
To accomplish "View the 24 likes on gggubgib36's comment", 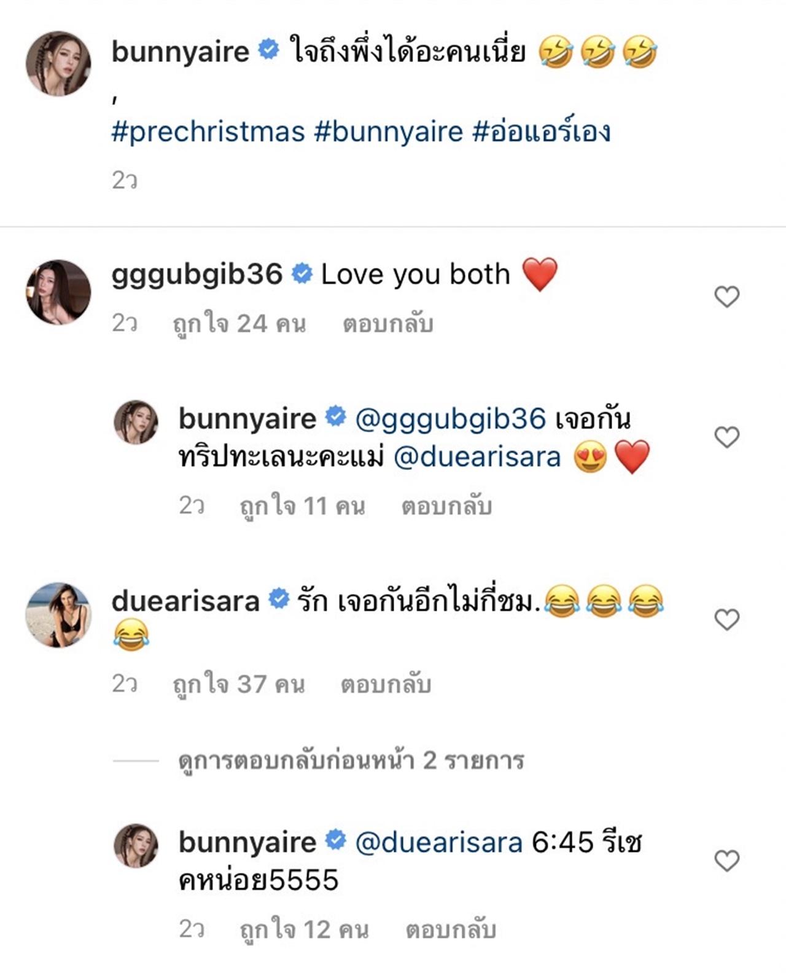I will 239,324.
